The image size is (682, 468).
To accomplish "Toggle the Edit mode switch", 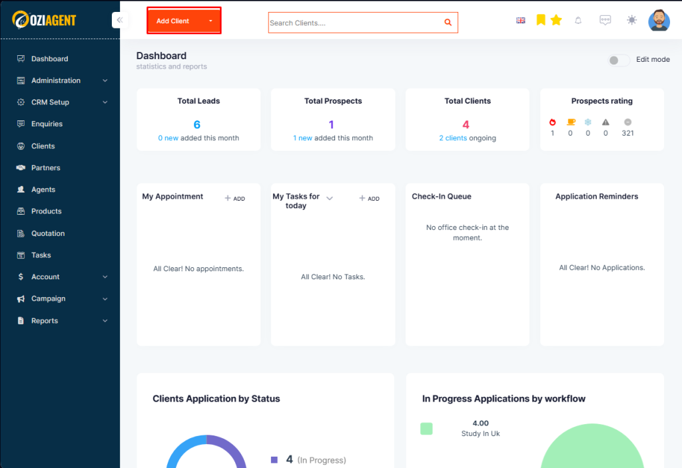I will pos(618,60).
